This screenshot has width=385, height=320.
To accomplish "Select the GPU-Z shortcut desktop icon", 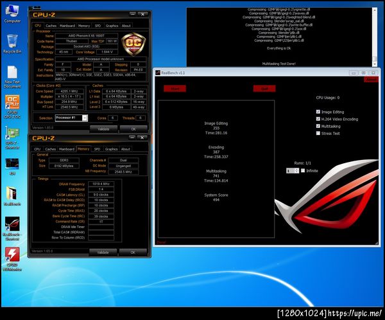I will coord(12,138).
